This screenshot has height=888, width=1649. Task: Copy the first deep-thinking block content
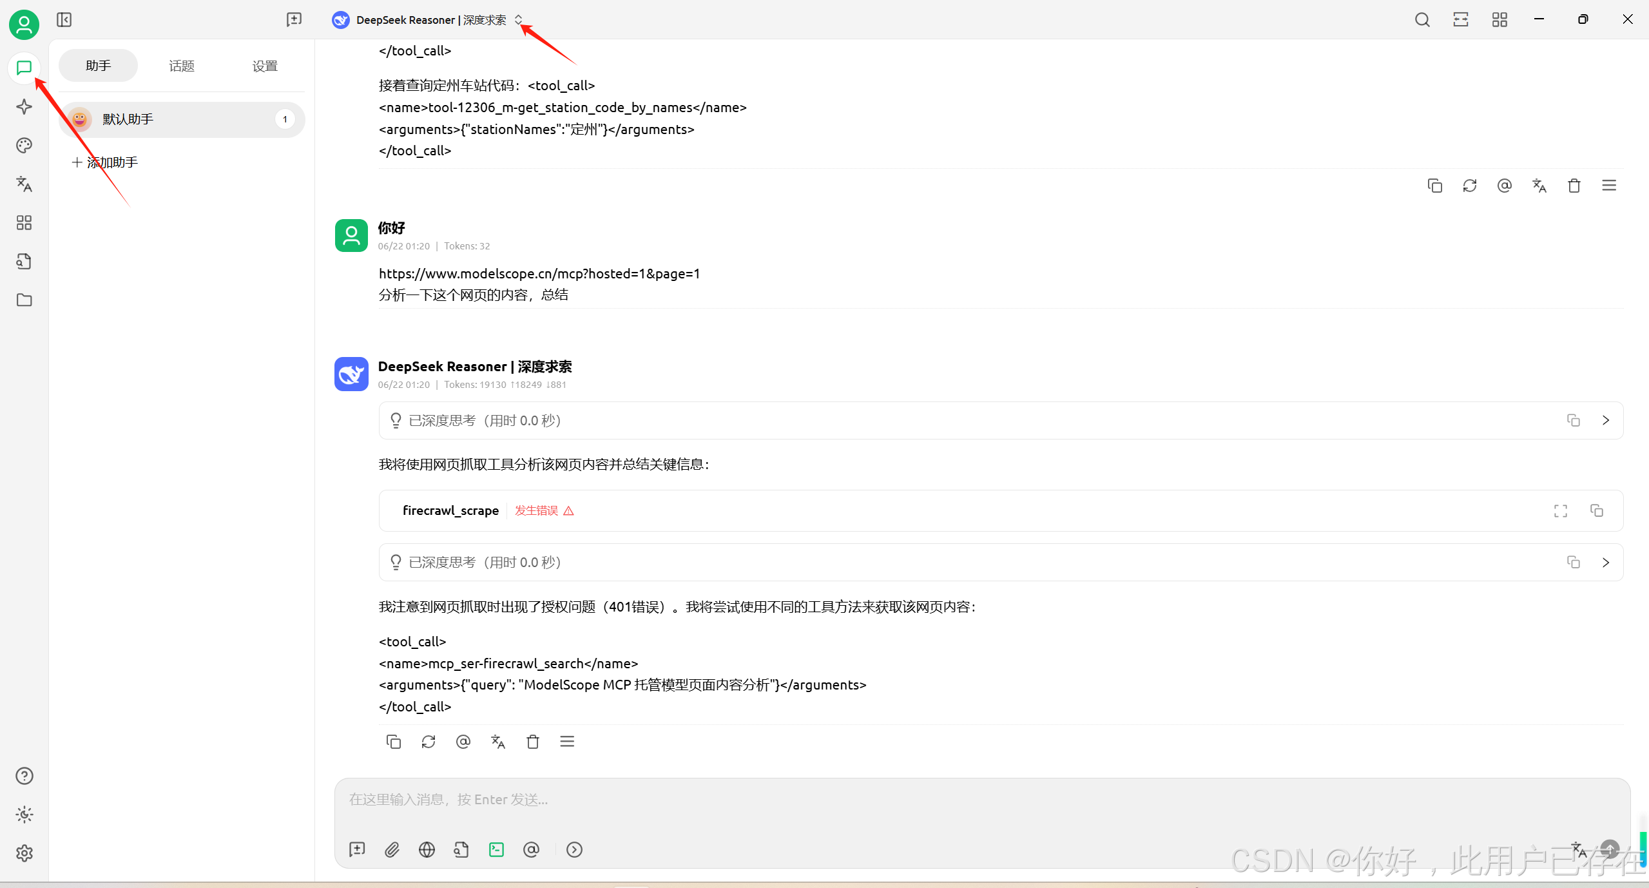1573,420
